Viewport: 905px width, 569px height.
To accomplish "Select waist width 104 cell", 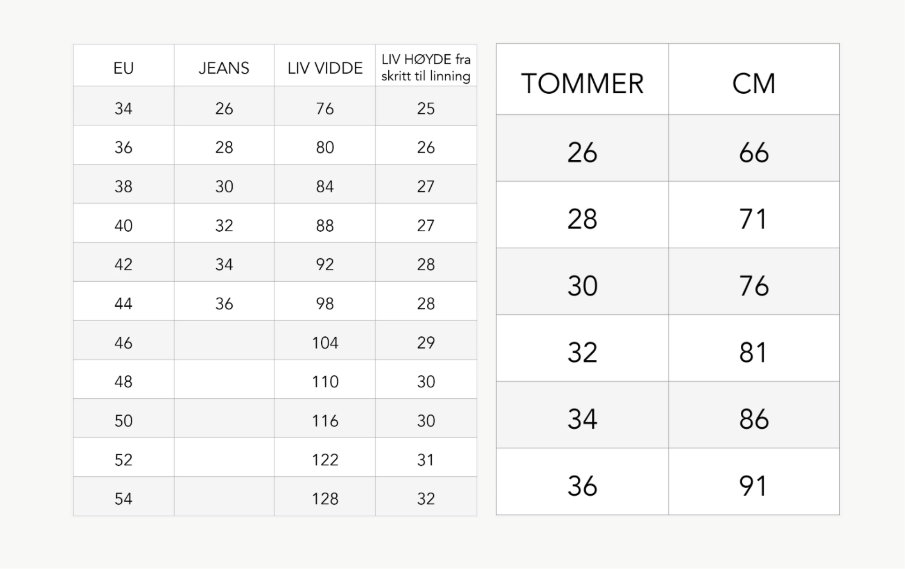I will click(325, 340).
